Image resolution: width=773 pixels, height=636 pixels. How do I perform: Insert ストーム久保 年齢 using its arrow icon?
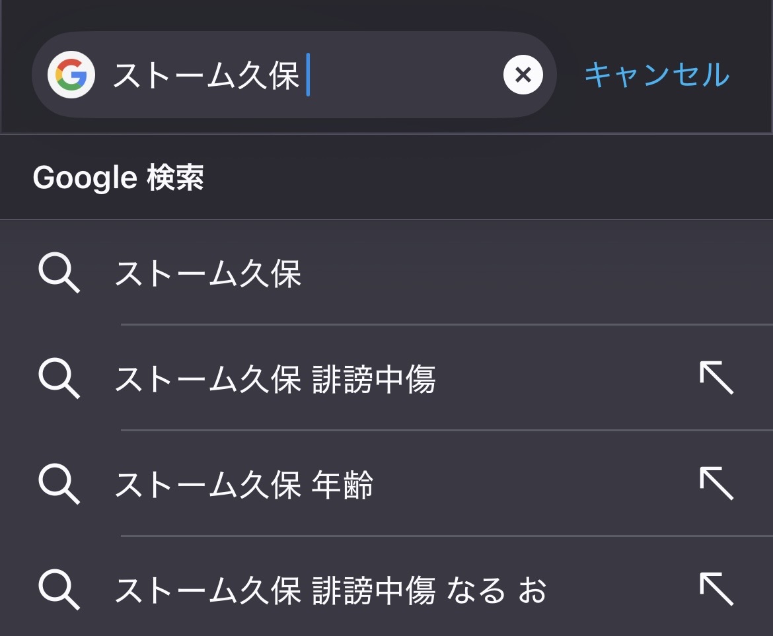pos(716,484)
